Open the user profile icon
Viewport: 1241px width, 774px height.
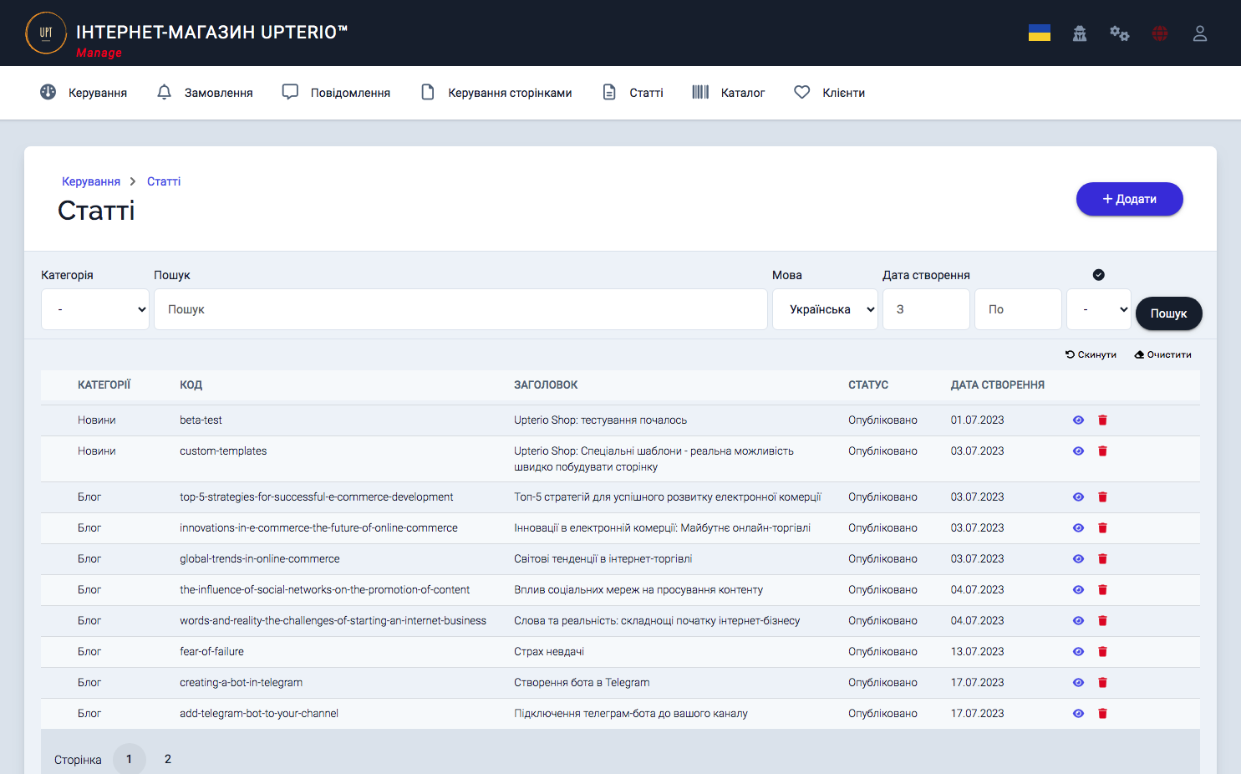[x=1200, y=33]
